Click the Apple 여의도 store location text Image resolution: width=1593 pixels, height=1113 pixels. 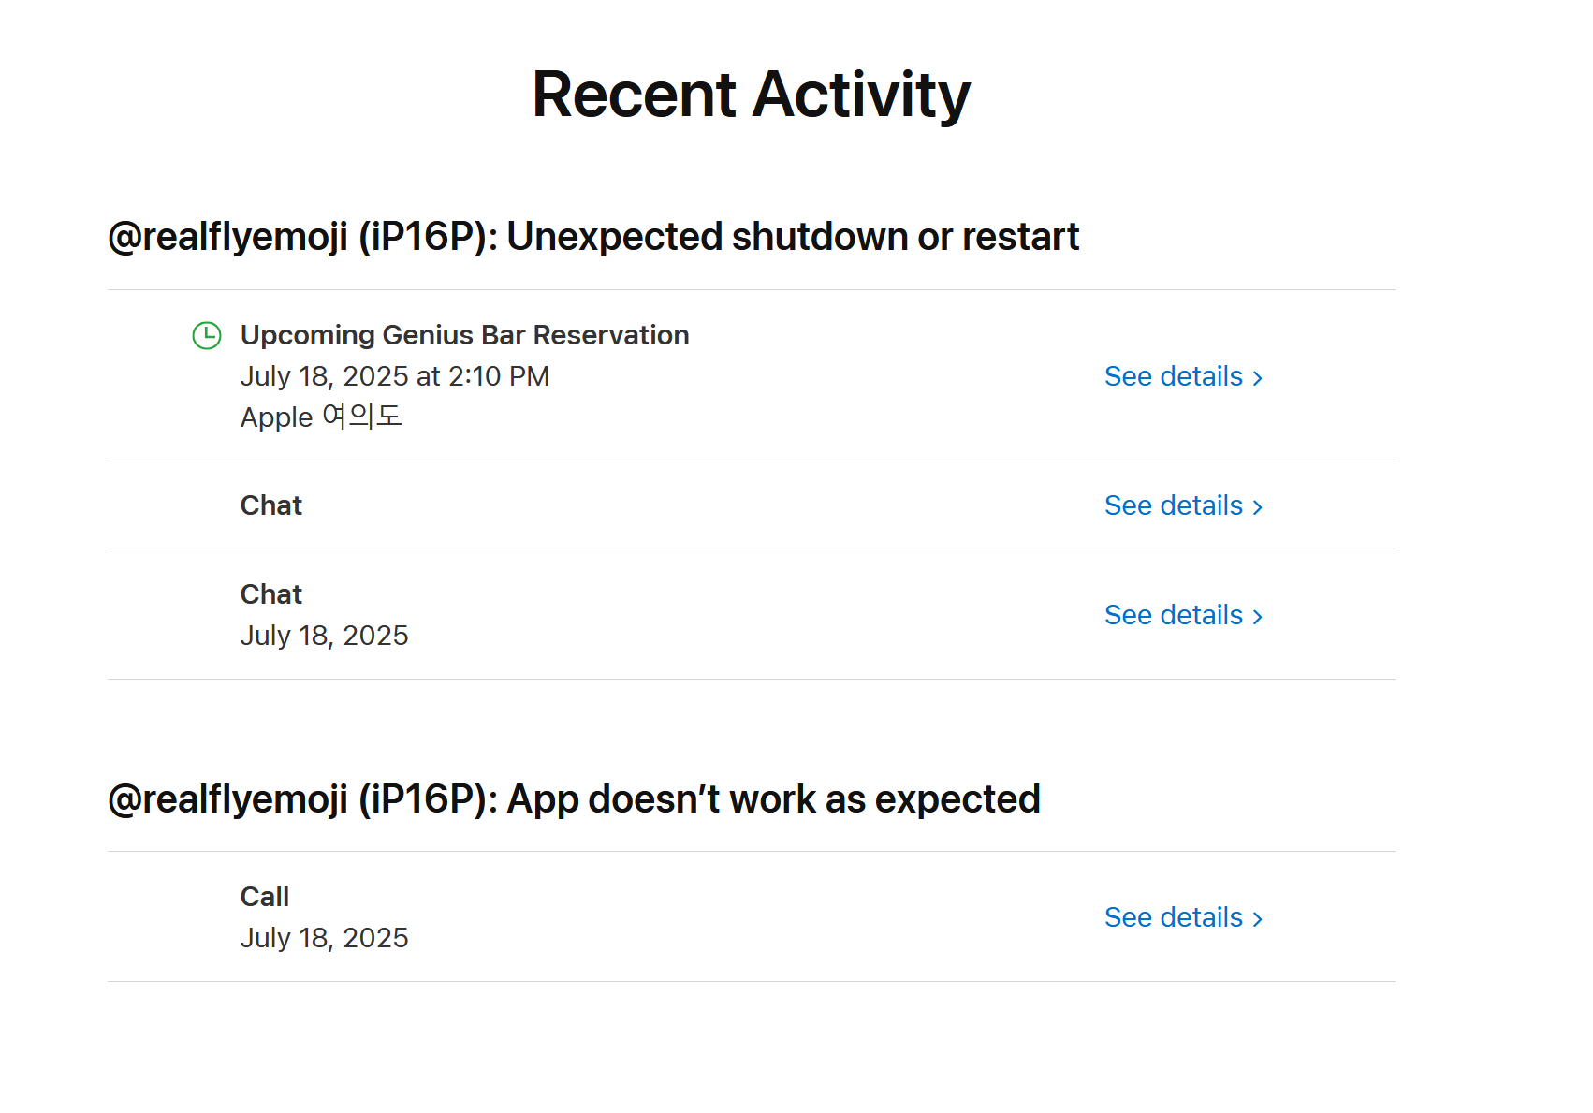pos(321,417)
